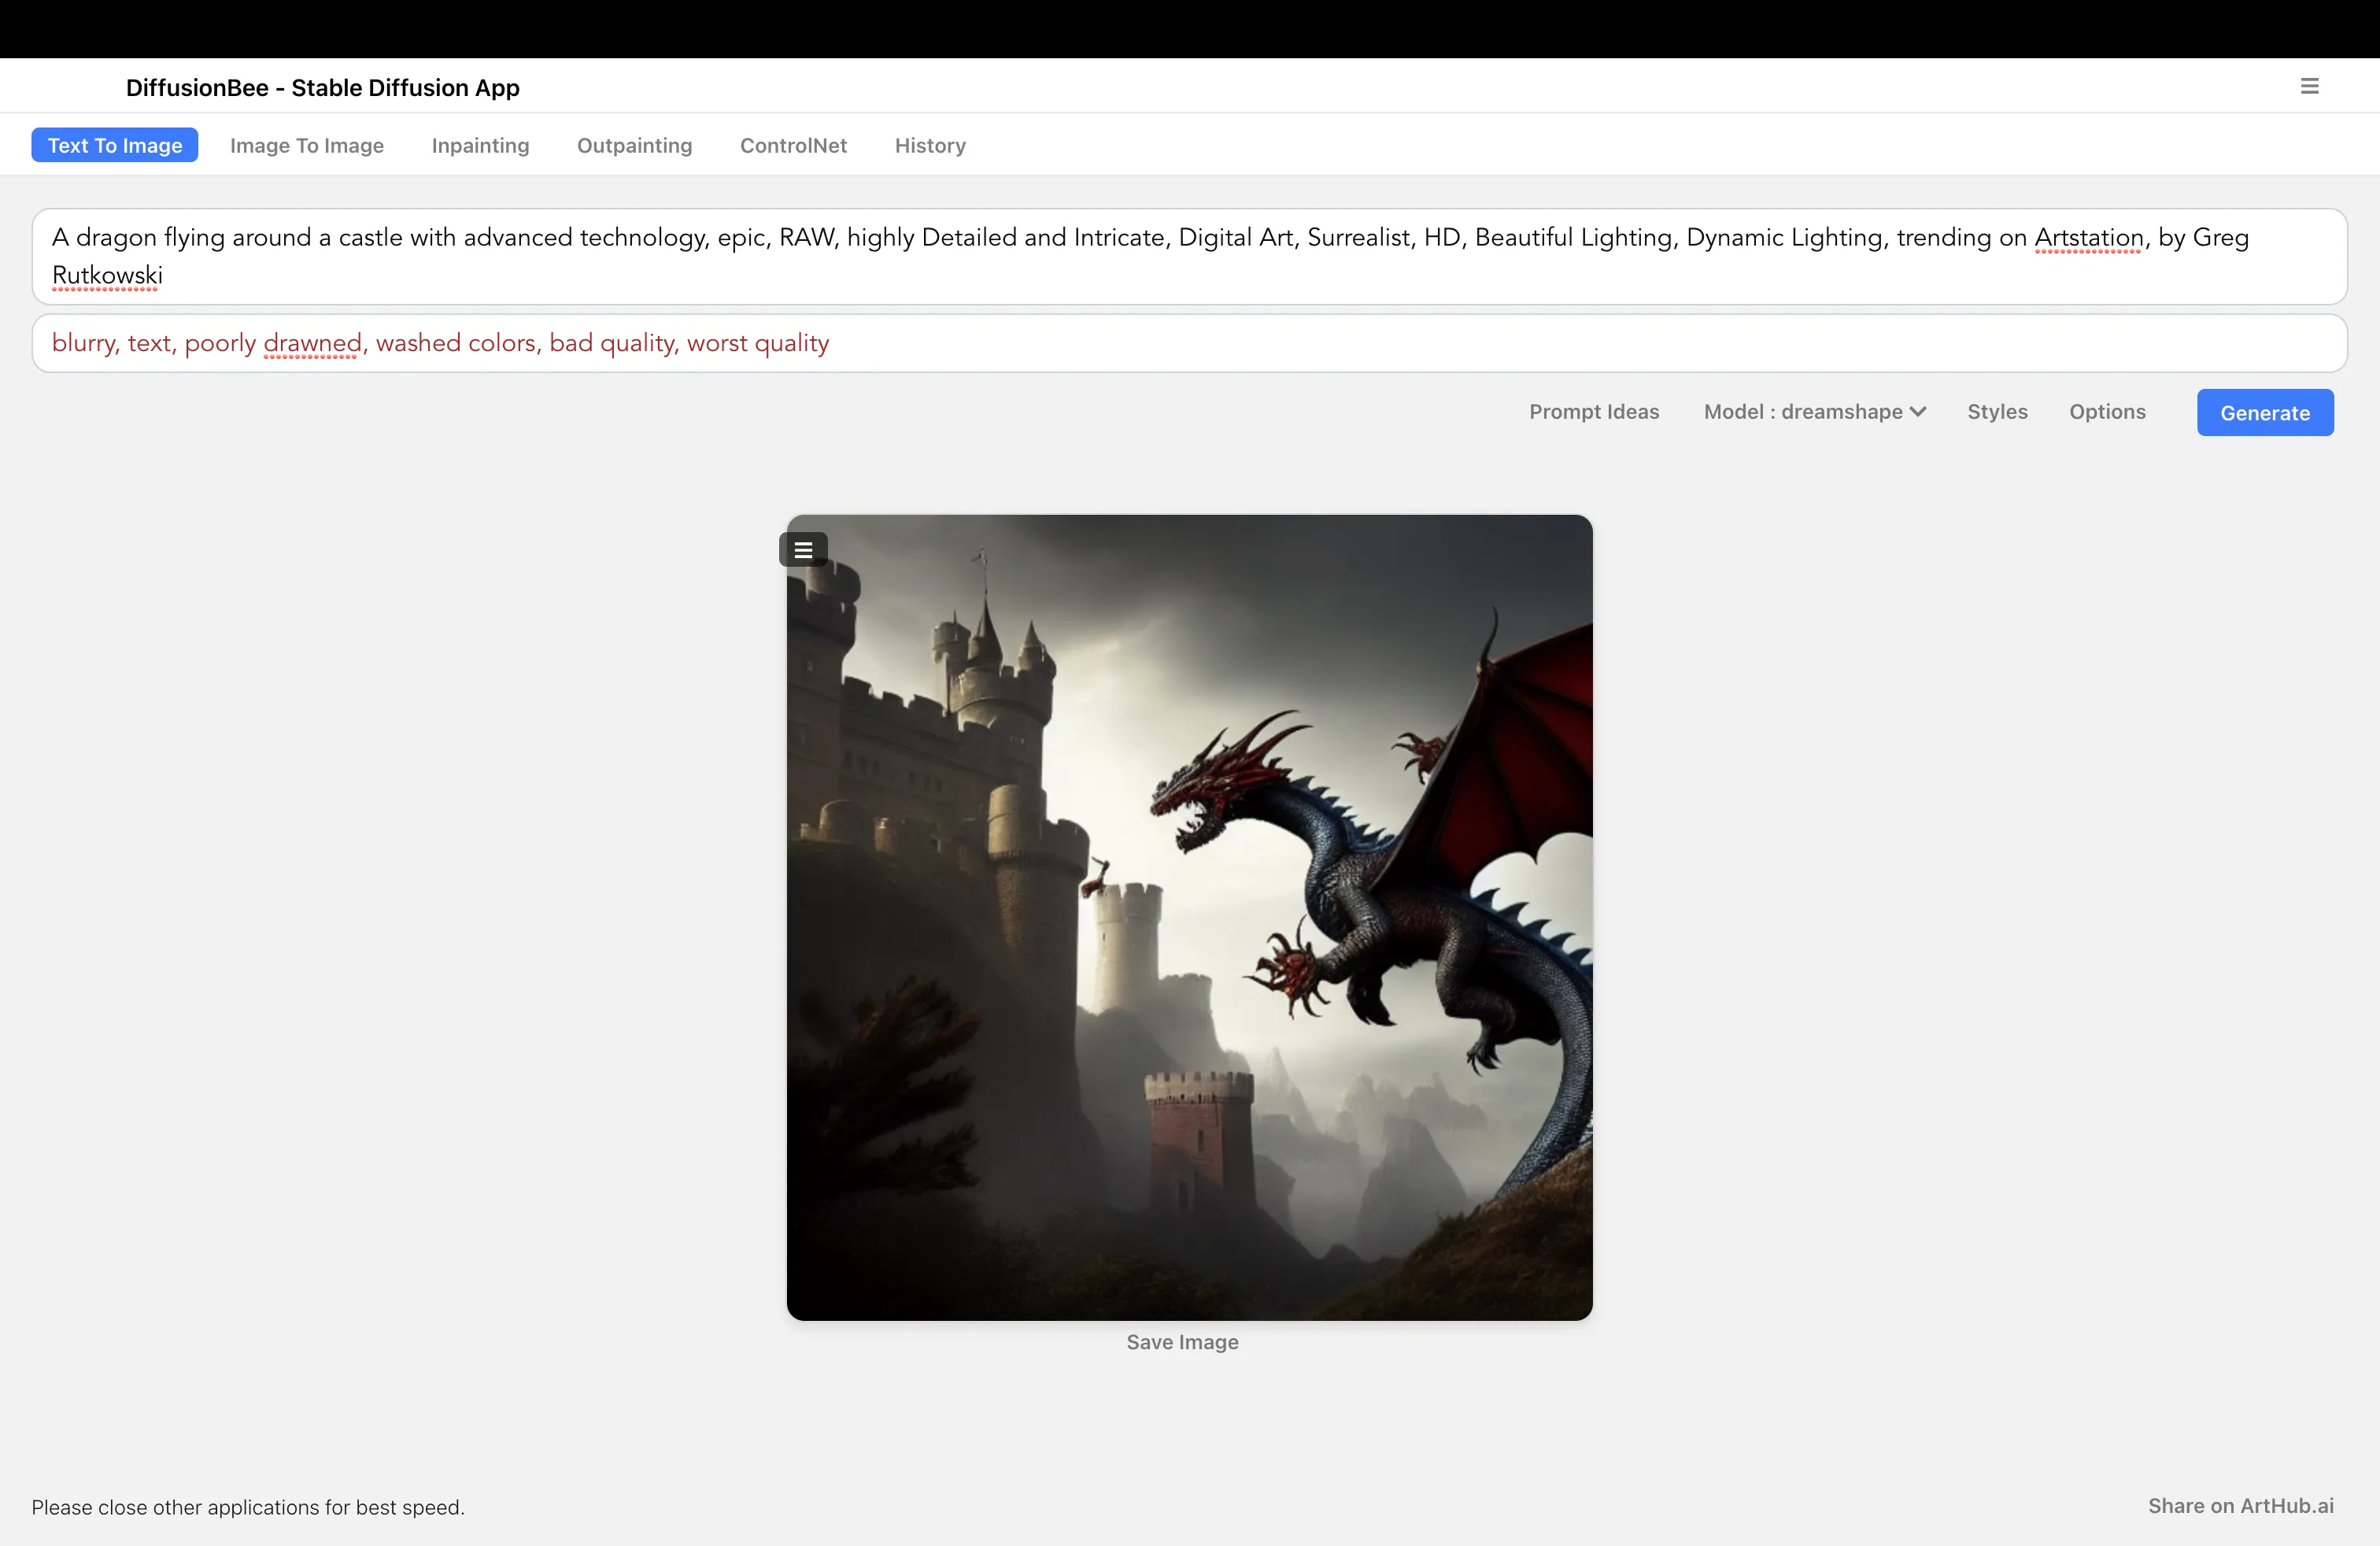Image resolution: width=2380 pixels, height=1546 pixels.
Task: Switch to Image To Image tab
Action: click(x=307, y=146)
